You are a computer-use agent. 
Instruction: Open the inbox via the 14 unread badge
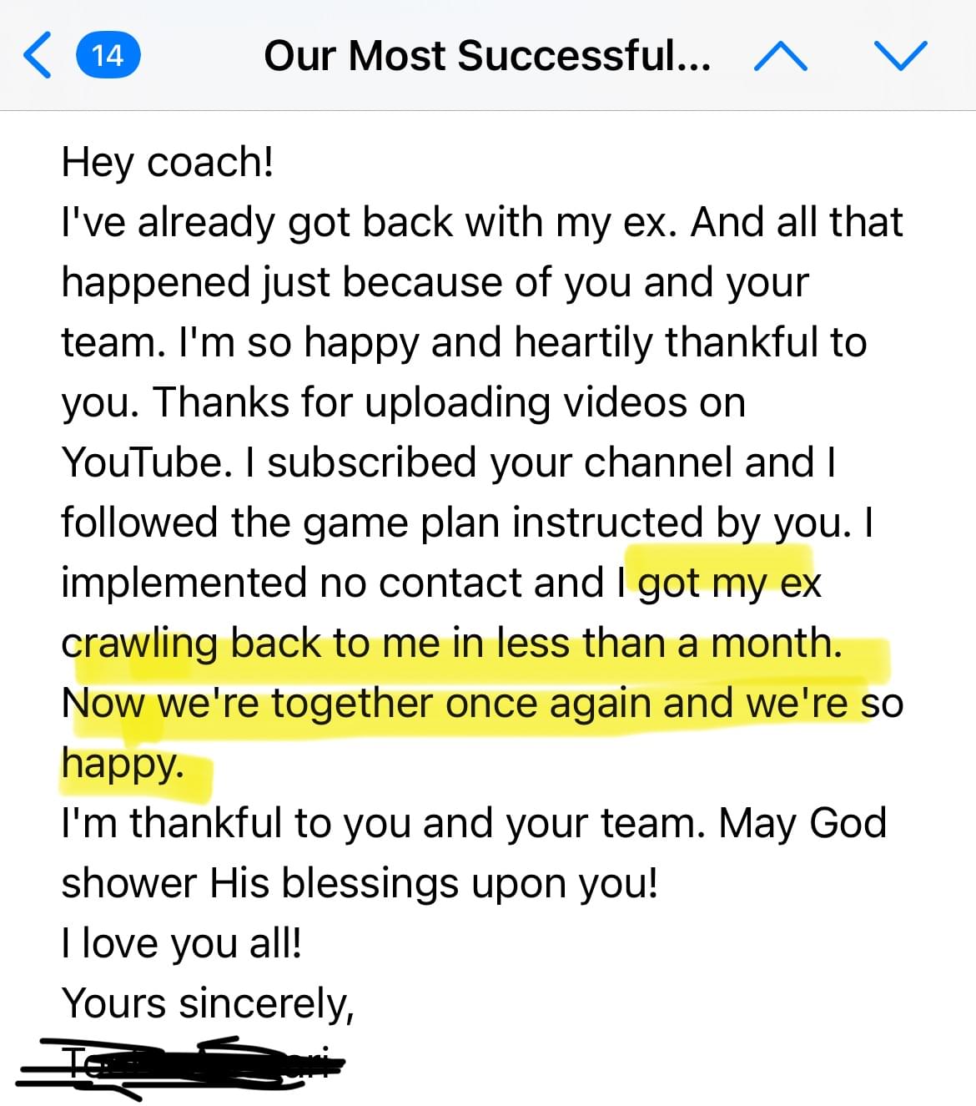(108, 56)
